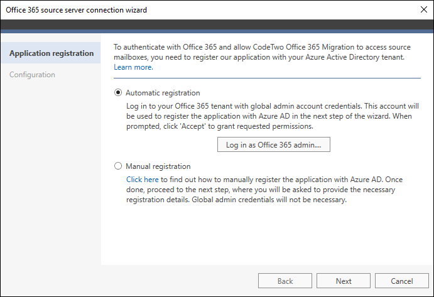Select the Application registration step
This screenshot has width=434, height=297.
(x=51, y=53)
